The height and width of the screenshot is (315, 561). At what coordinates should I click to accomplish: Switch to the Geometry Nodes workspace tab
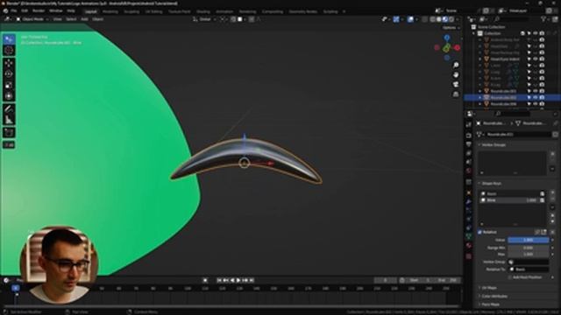(302, 11)
